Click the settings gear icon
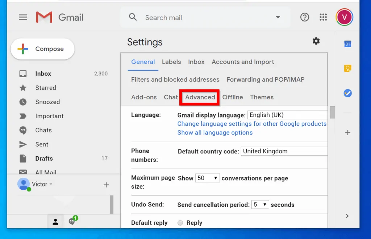The height and width of the screenshot is (239, 371). click(x=316, y=41)
